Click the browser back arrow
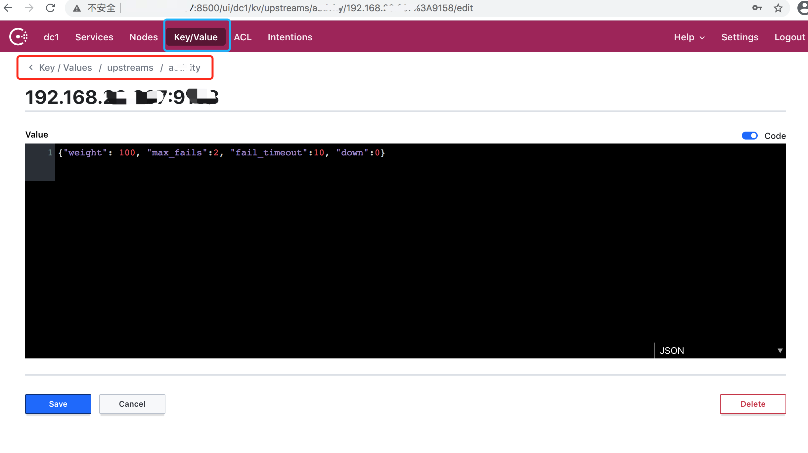The width and height of the screenshot is (808, 453). [8, 8]
